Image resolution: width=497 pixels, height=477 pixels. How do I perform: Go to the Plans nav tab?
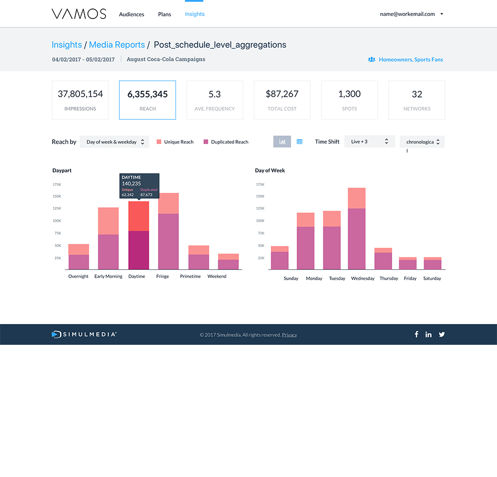coord(165,14)
